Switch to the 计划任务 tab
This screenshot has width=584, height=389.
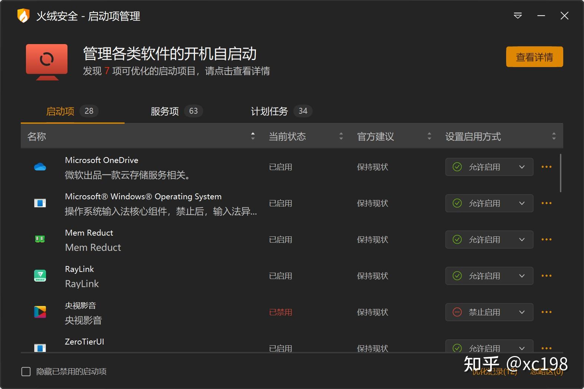pyautogui.click(x=281, y=111)
